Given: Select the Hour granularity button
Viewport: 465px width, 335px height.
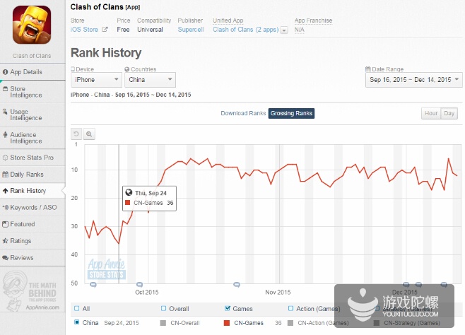Looking at the screenshot, I should 431,113.
